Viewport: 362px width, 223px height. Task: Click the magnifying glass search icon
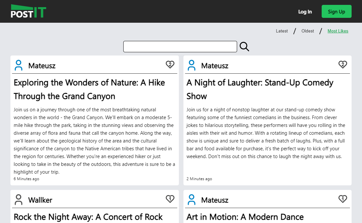(x=244, y=47)
